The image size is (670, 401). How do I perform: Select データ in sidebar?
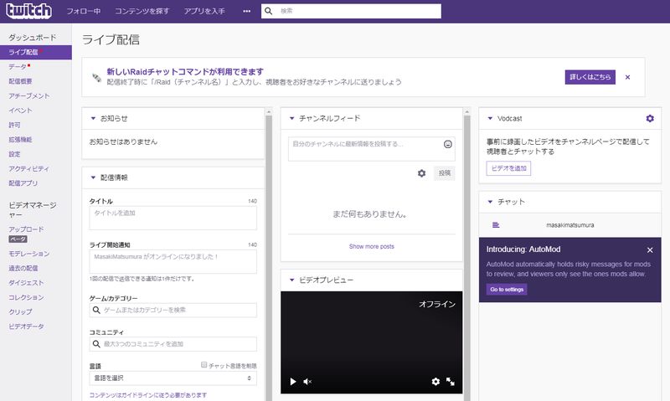pos(18,67)
